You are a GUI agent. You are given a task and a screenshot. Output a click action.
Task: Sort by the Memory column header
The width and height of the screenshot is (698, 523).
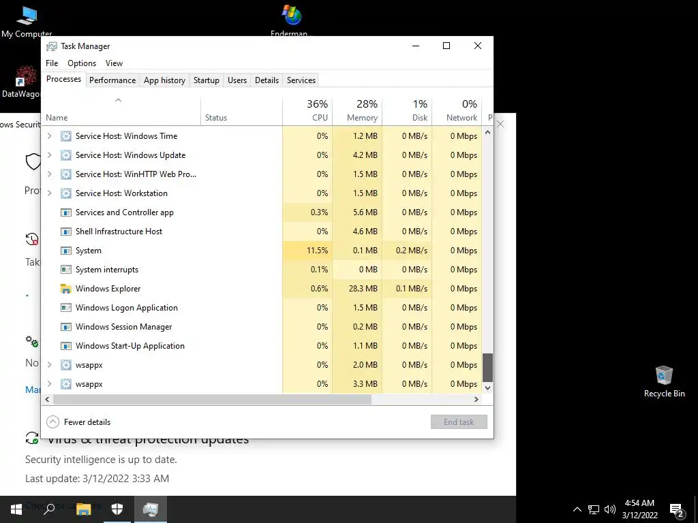tap(357, 110)
